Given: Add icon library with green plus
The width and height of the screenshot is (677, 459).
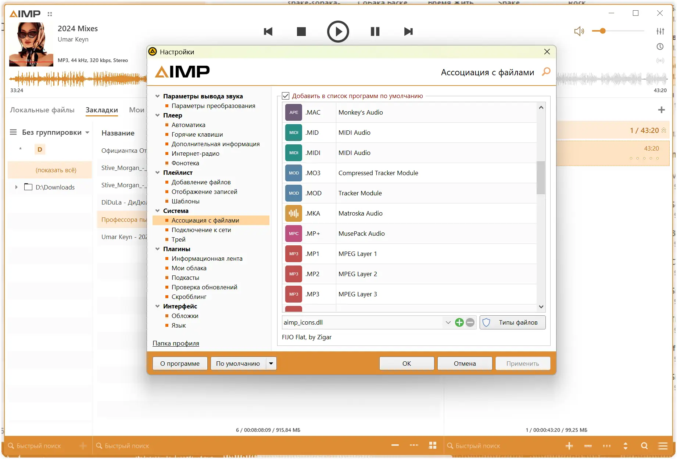Looking at the screenshot, I should pyautogui.click(x=459, y=322).
